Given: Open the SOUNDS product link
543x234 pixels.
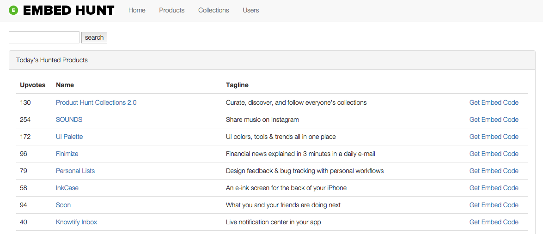Looking at the screenshot, I should tap(69, 120).
